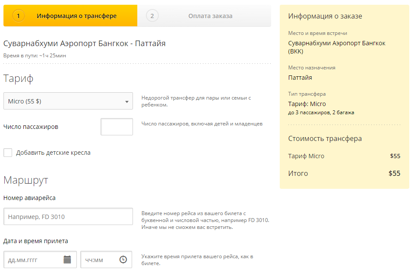Click the "Тариф" section heading

pyautogui.click(x=19, y=78)
